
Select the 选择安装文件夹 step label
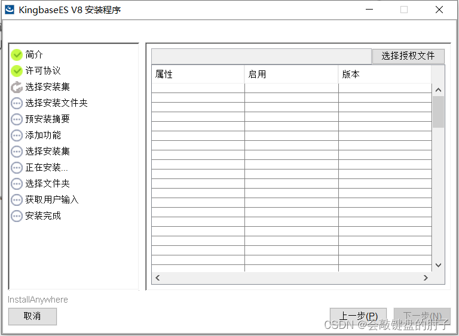[57, 103]
